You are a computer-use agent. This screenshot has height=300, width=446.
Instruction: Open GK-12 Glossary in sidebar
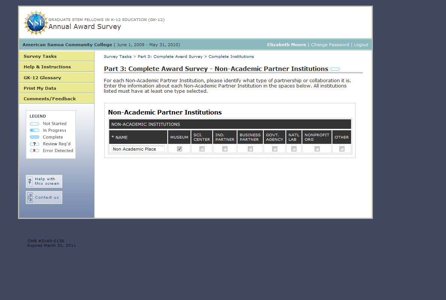pyautogui.click(x=57, y=78)
